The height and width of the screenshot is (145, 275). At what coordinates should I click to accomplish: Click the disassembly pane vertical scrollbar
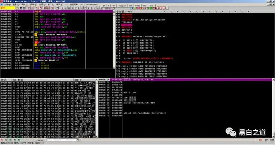pos(114,39)
